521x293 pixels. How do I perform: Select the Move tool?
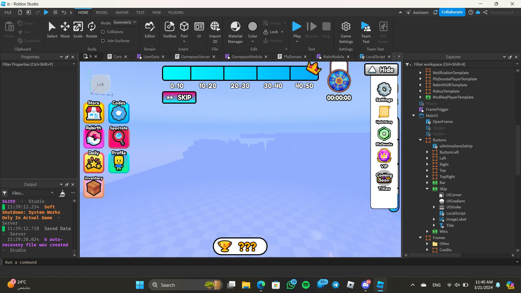(x=65, y=30)
